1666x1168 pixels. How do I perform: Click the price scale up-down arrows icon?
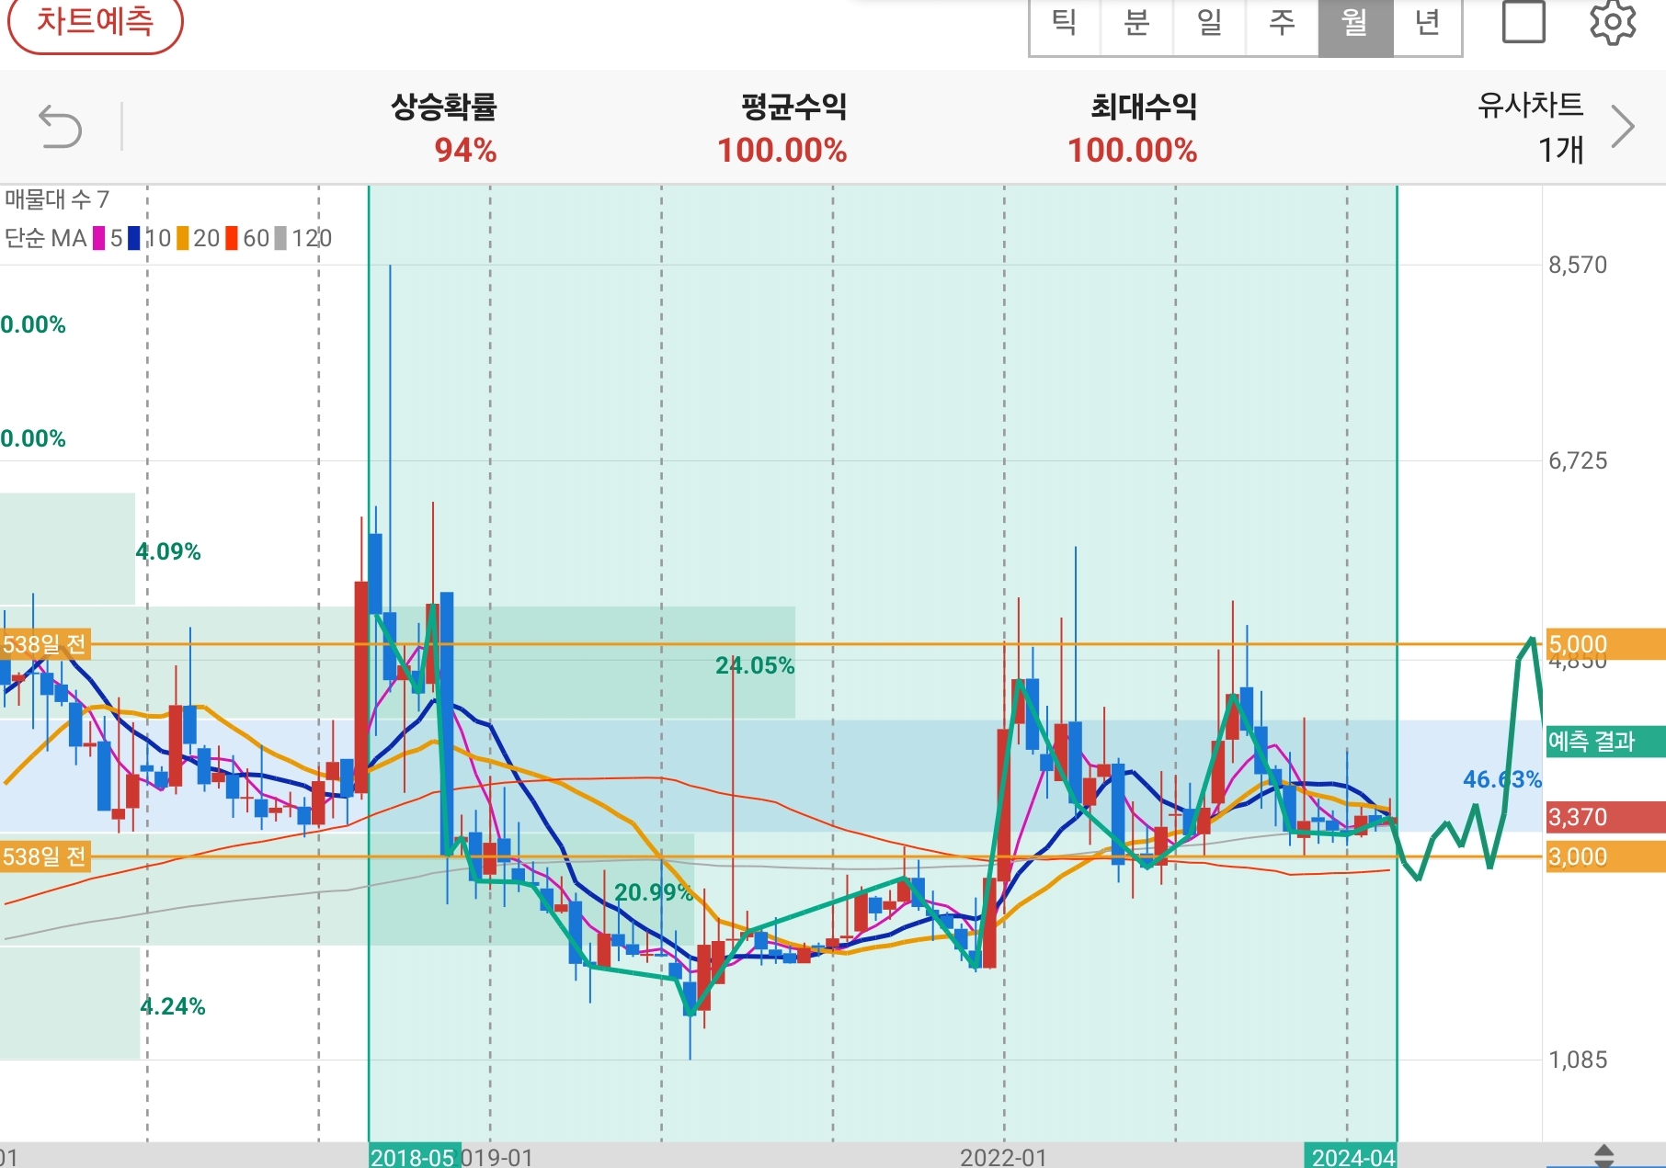1604,1156
